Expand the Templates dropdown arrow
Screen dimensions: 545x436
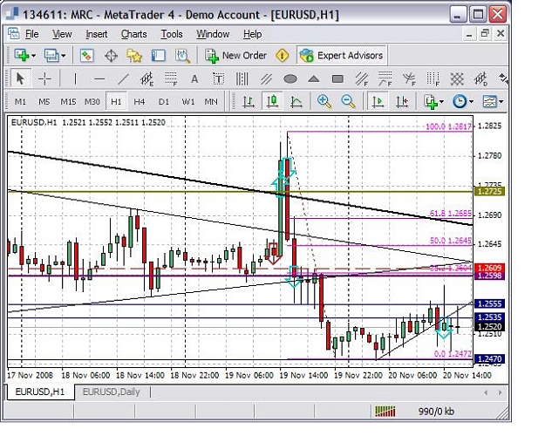(501, 102)
